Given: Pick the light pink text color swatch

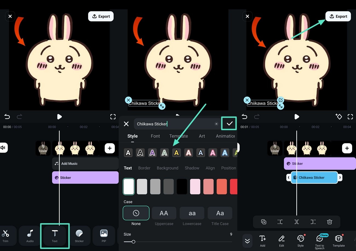Looking at the screenshot, I should (195, 187).
